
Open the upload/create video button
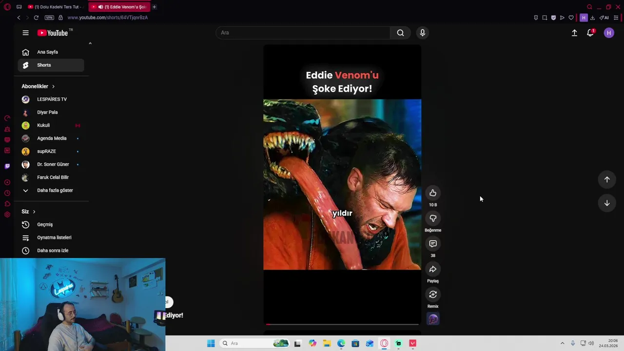(574, 33)
